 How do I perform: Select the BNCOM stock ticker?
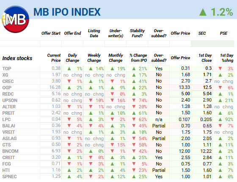[10, 151]
